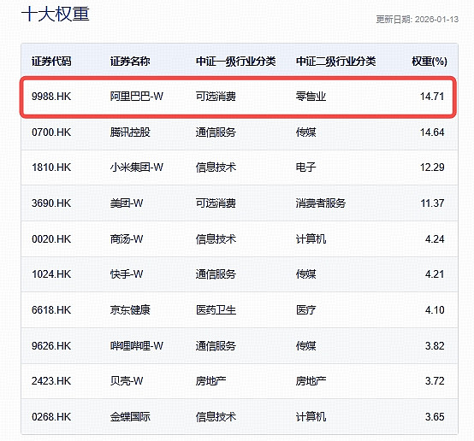
Task: Click the weight value 4.10
Action: [435, 310]
